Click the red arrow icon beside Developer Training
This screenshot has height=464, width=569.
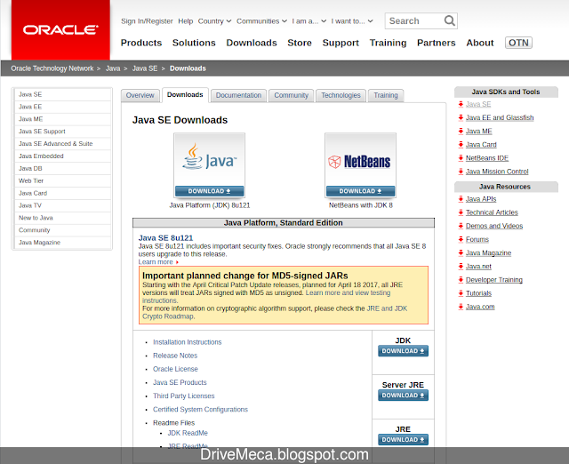tap(461, 280)
